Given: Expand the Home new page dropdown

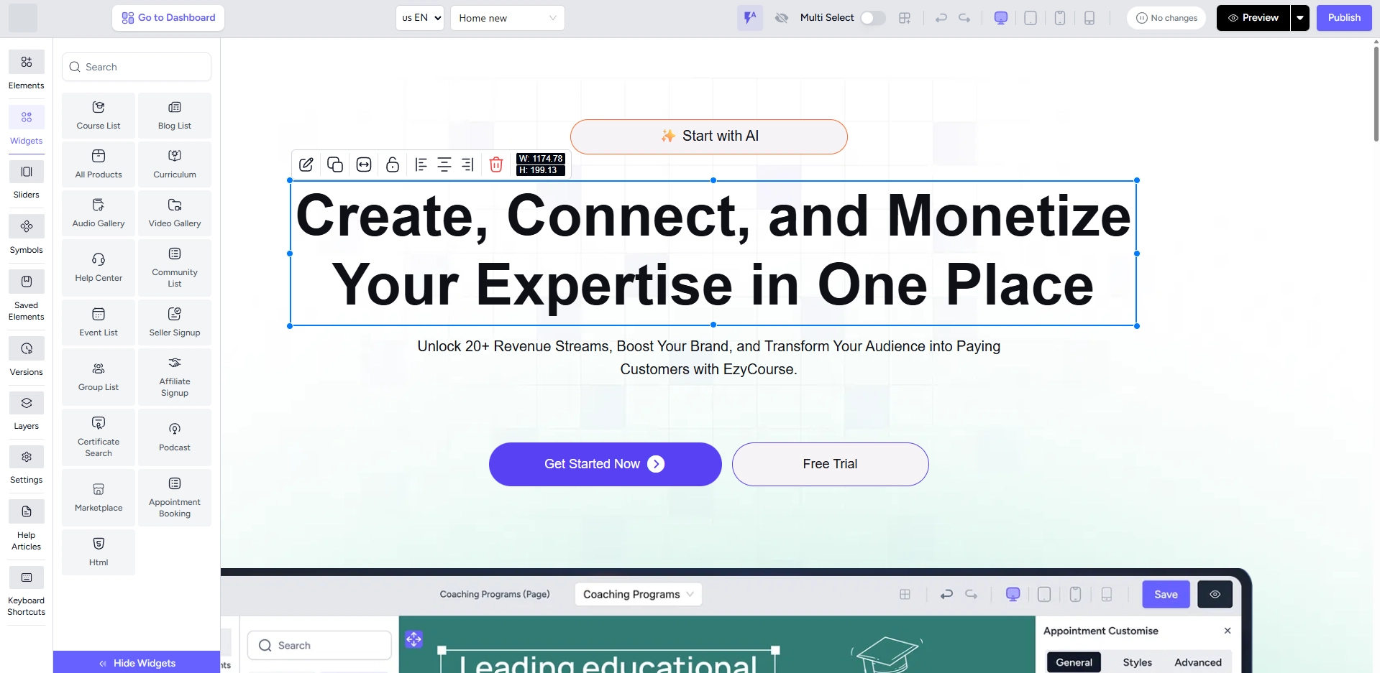Looking at the screenshot, I should (507, 18).
